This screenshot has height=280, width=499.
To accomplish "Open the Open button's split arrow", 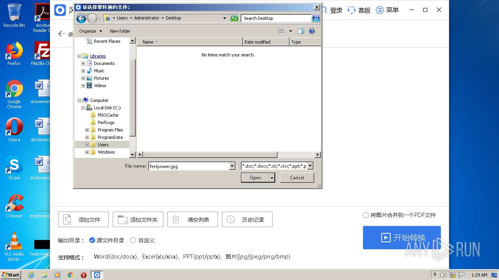I will [272, 178].
